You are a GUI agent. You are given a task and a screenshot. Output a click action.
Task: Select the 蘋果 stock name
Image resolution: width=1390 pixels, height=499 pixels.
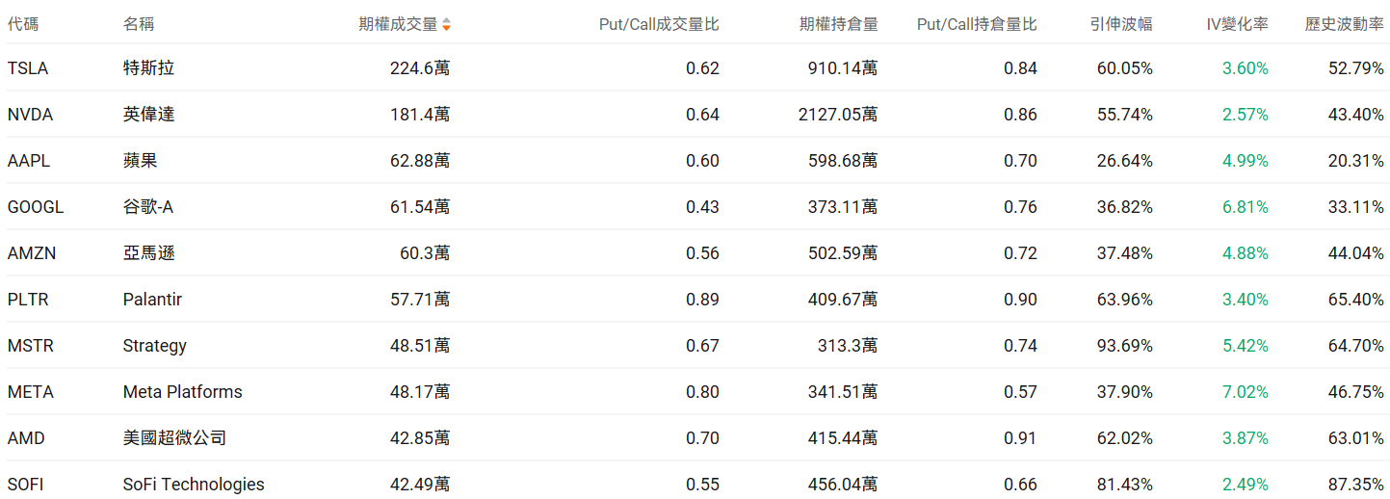pos(141,161)
